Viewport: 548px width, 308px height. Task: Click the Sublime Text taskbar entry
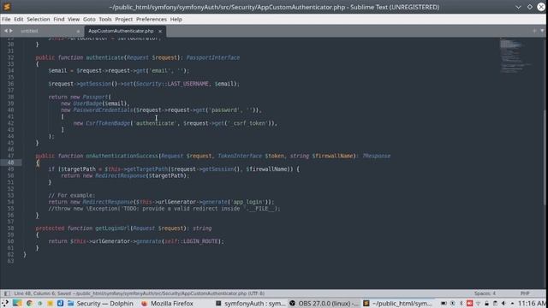[397, 304]
